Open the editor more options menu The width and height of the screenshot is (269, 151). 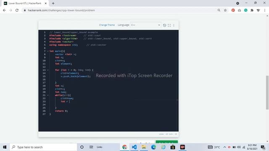[174, 25]
